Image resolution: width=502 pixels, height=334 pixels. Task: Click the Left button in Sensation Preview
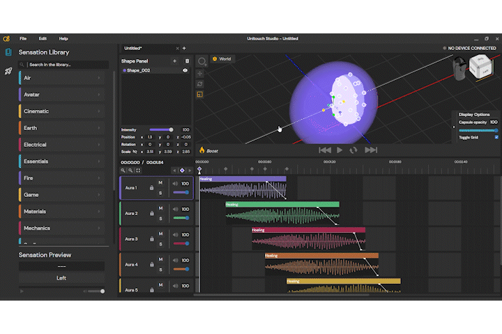pyautogui.click(x=61, y=278)
